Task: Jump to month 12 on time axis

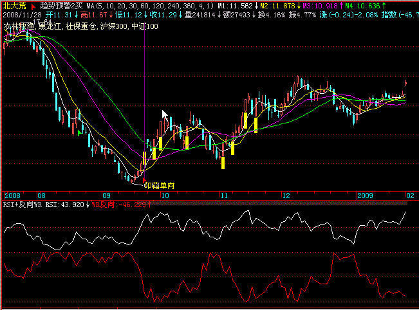Action: click(286, 196)
